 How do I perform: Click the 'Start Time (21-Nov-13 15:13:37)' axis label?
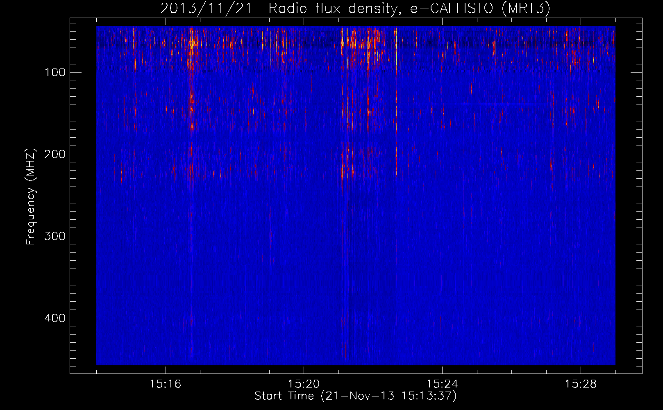click(355, 396)
